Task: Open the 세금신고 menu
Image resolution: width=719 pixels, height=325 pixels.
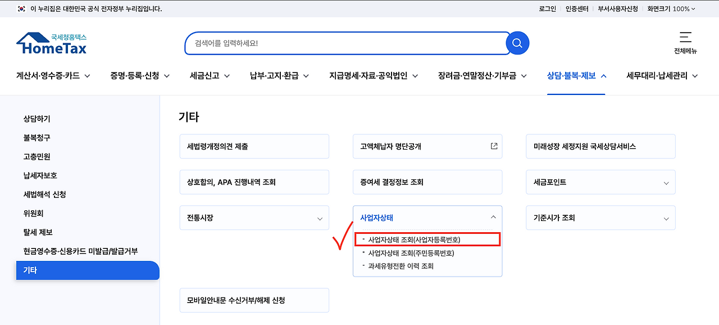Action: [x=204, y=75]
